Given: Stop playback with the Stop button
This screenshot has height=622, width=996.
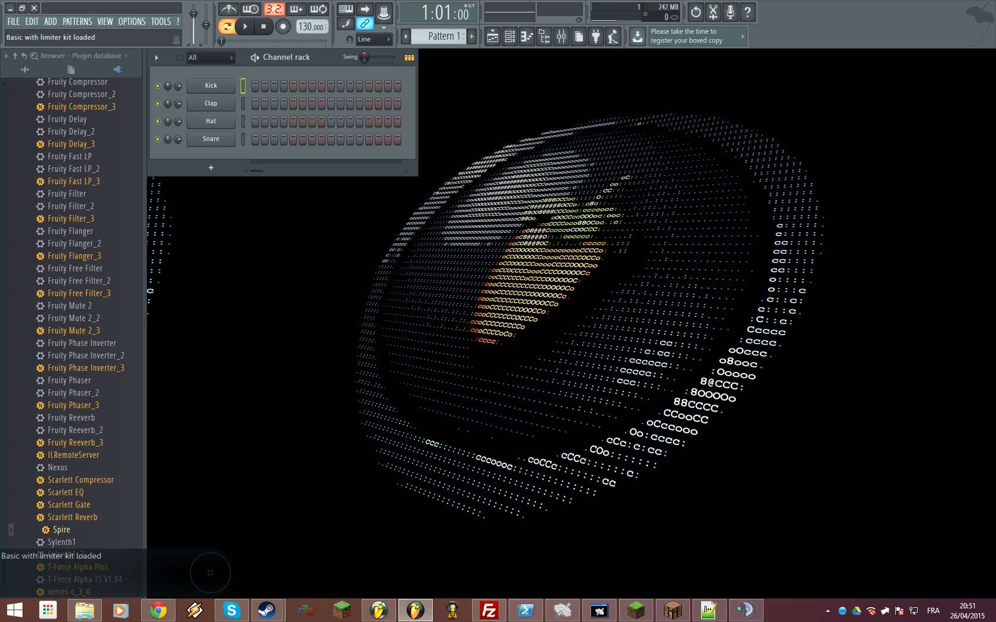Looking at the screenshot, I should (x=264, y=26).
